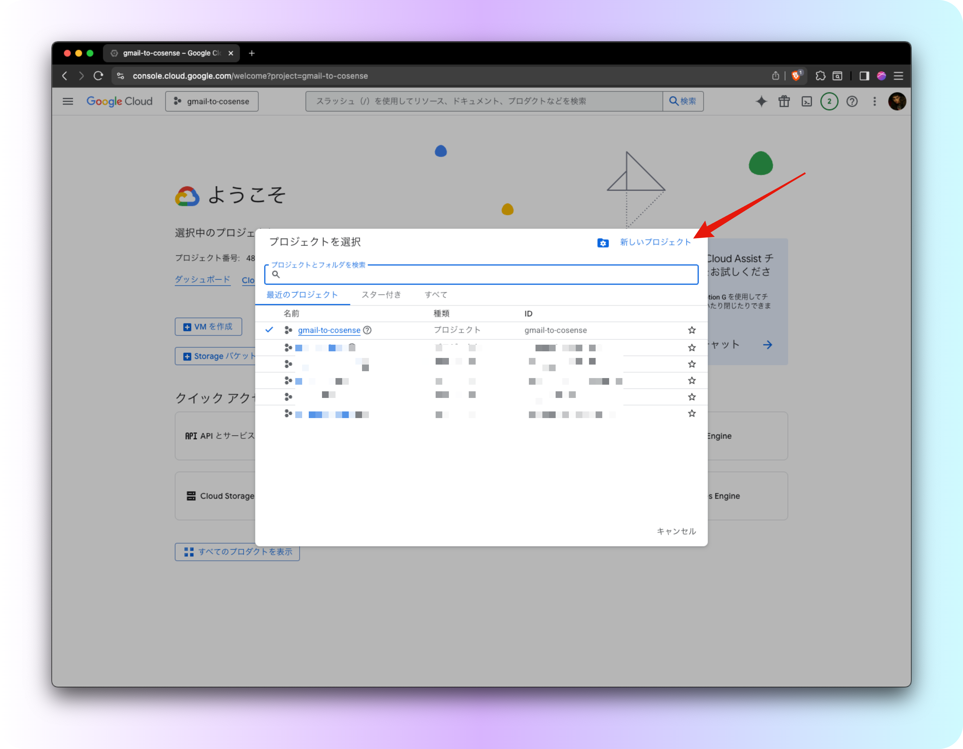This screenshot has height=749, width=963.
Task: Star the gmail-to-cosense project
Action: click(x=692, y=330)
